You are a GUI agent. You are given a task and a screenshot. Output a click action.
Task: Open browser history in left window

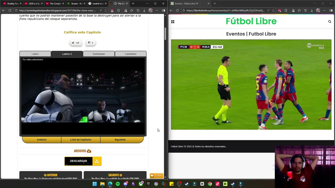click(138, 10)
